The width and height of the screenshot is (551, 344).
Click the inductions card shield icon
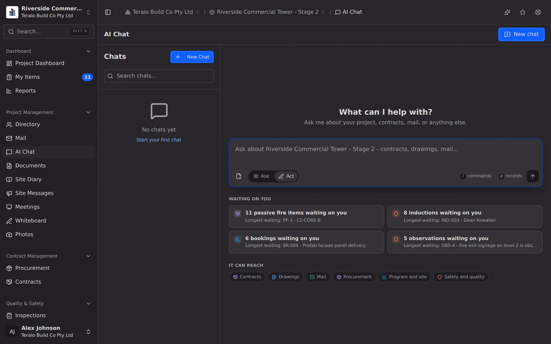click(396, 214)
